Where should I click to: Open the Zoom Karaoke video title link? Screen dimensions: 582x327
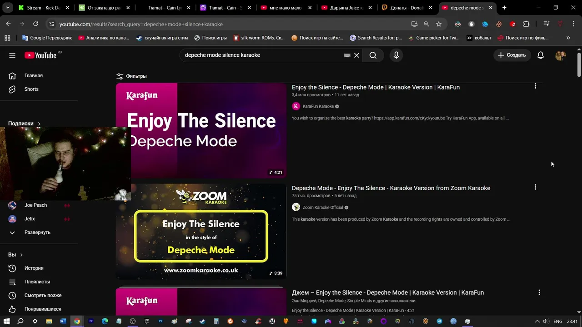coord(391,188)
